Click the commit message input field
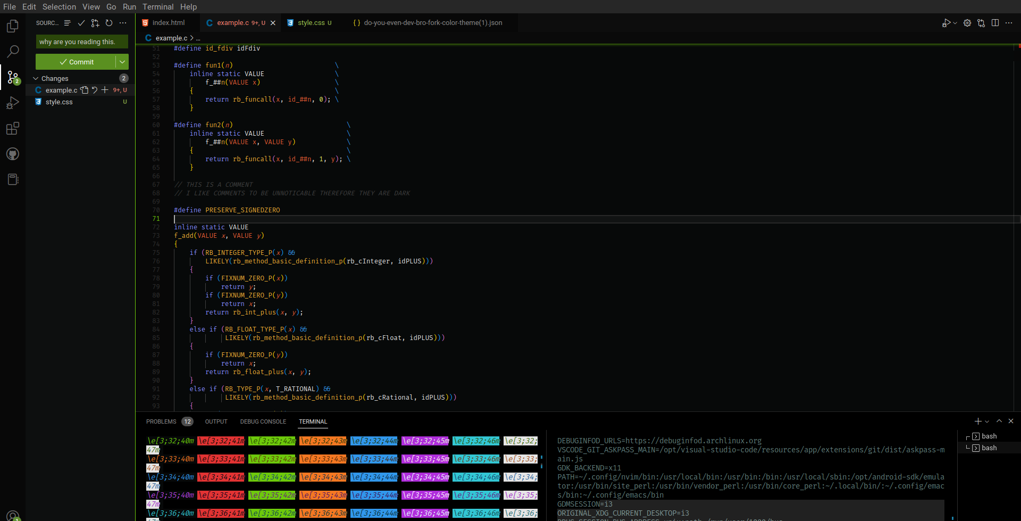This screenshot has width=1021, height=521. pyautogui.click(x=82, y=42)
